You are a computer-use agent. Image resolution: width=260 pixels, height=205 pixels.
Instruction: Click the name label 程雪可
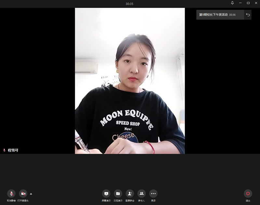coord(13,150)
